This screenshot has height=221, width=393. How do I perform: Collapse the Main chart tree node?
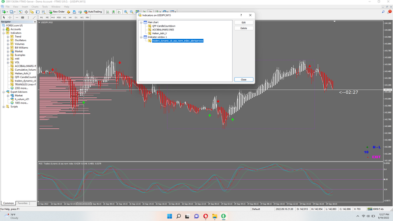tap(141, 22)
